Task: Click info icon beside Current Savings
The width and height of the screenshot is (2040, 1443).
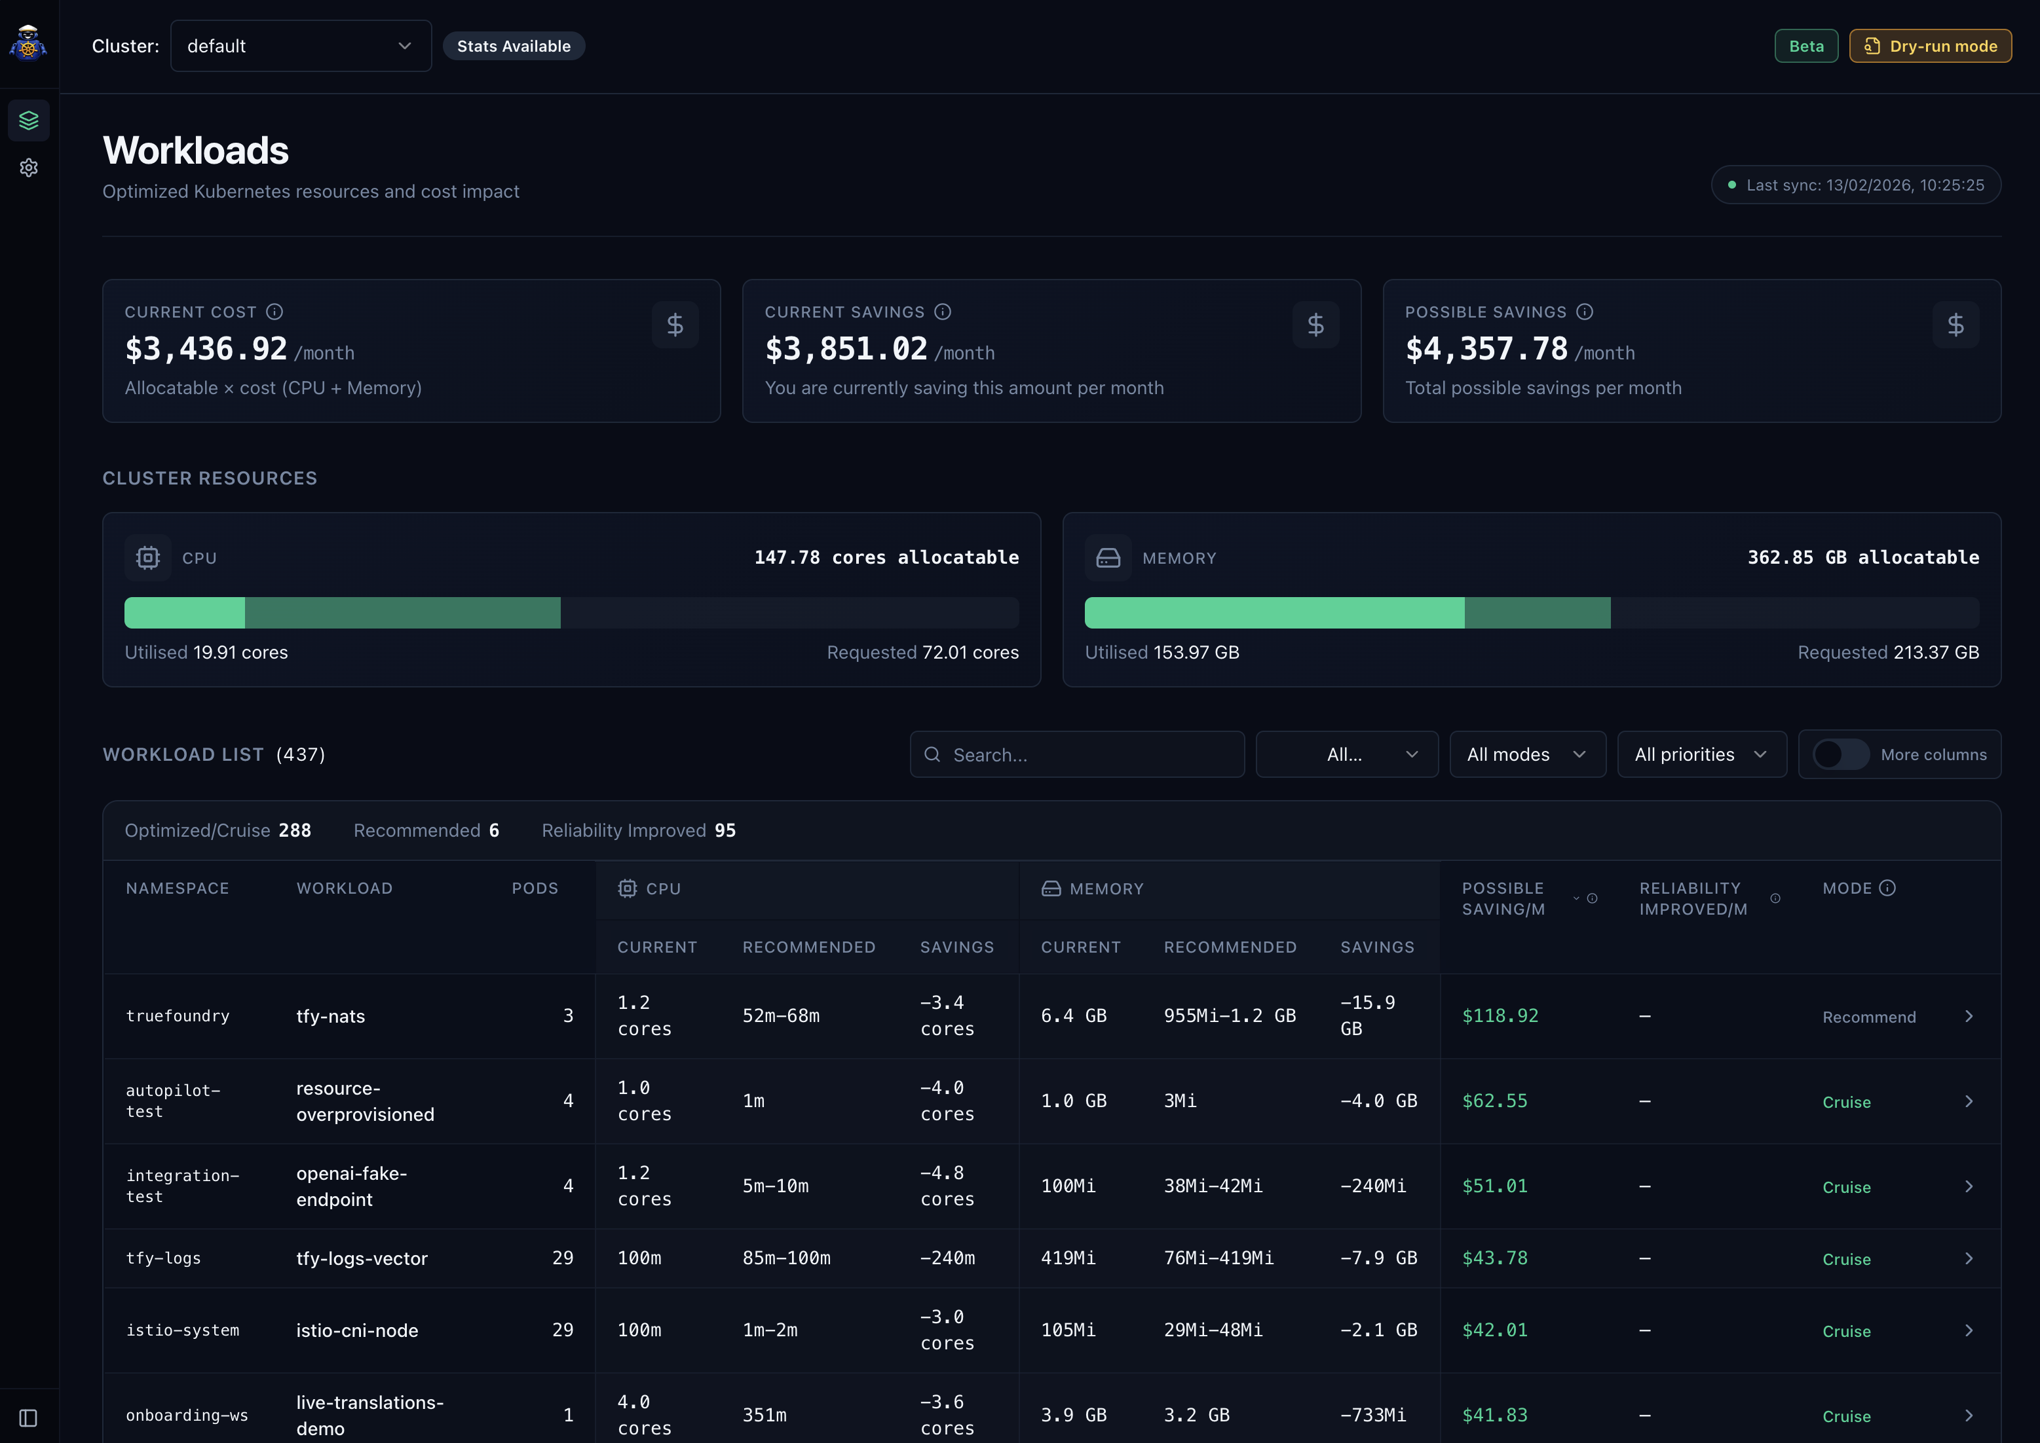Action: click(x=943, y=312)
